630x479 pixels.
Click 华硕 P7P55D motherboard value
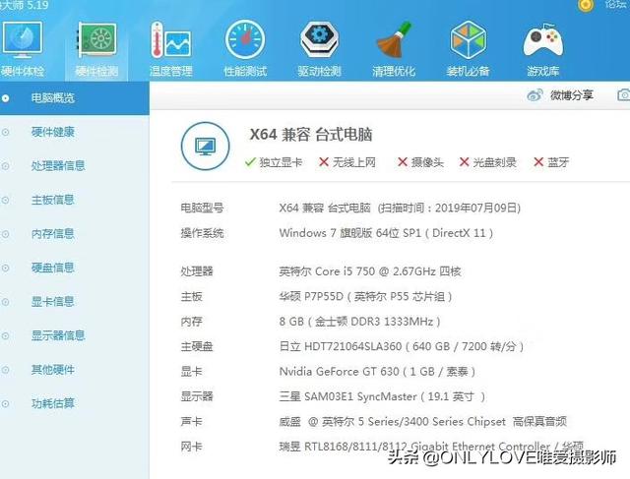click(365, 297)
